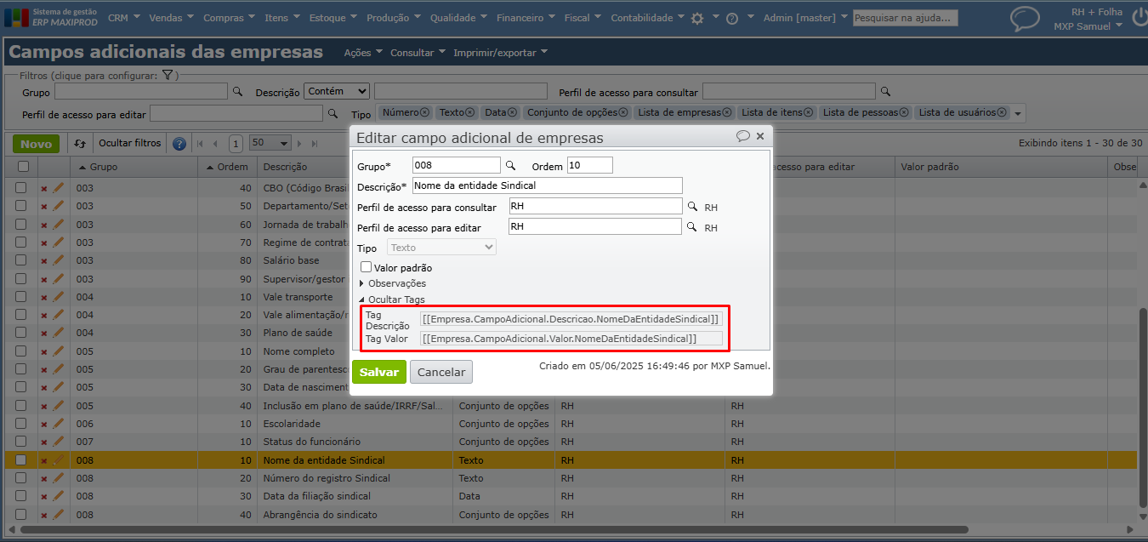Screen dimensions: 1148x542
Task: Check the row checkbox for Escolaridade
Action: pos(21,424)
